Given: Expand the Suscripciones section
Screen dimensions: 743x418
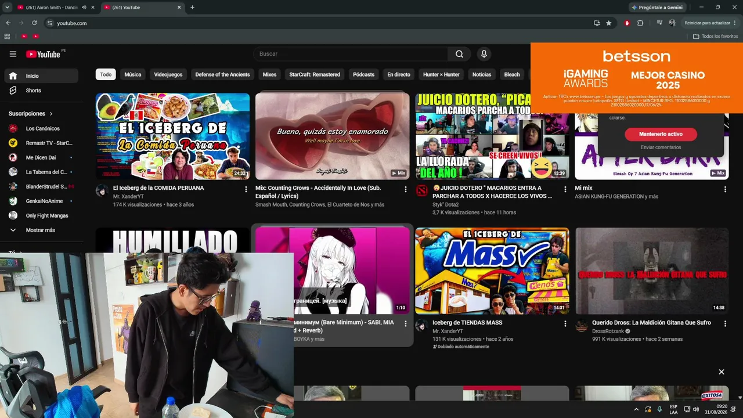Looking at the screenshot, I should coord(31,114).
